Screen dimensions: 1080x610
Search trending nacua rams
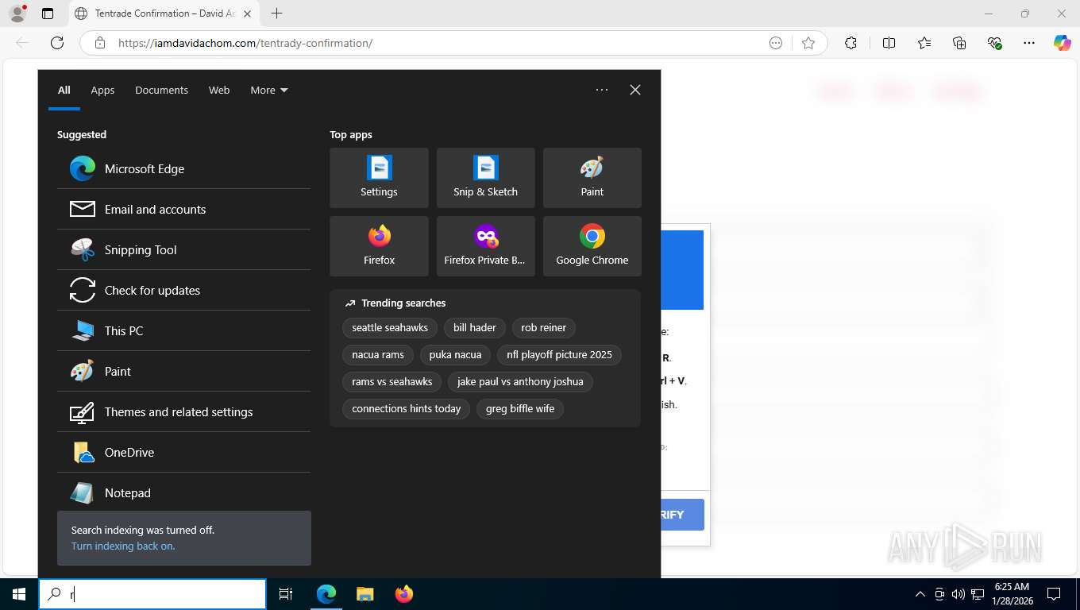(378, 354)
